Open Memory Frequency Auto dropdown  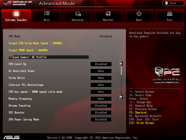pos(101,99)
